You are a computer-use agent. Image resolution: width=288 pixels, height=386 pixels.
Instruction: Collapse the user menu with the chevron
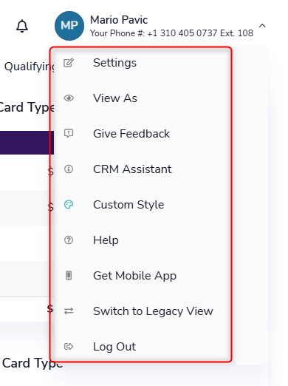[x=262, y=25]
